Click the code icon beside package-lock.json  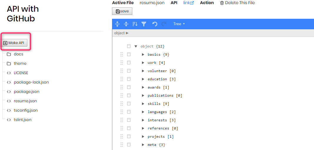(x=9, y=82)
